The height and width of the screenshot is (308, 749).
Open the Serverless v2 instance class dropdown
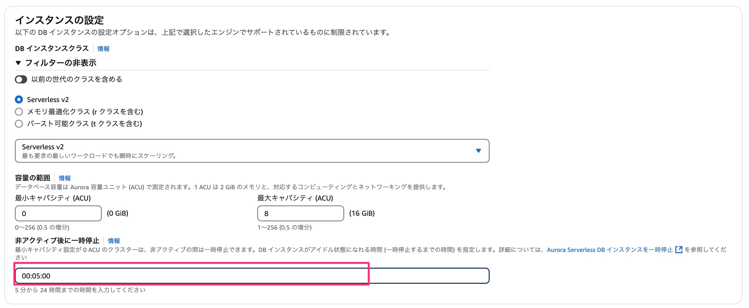(252, 151)
